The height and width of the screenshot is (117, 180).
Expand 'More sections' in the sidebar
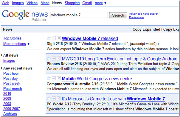[16, 44]
